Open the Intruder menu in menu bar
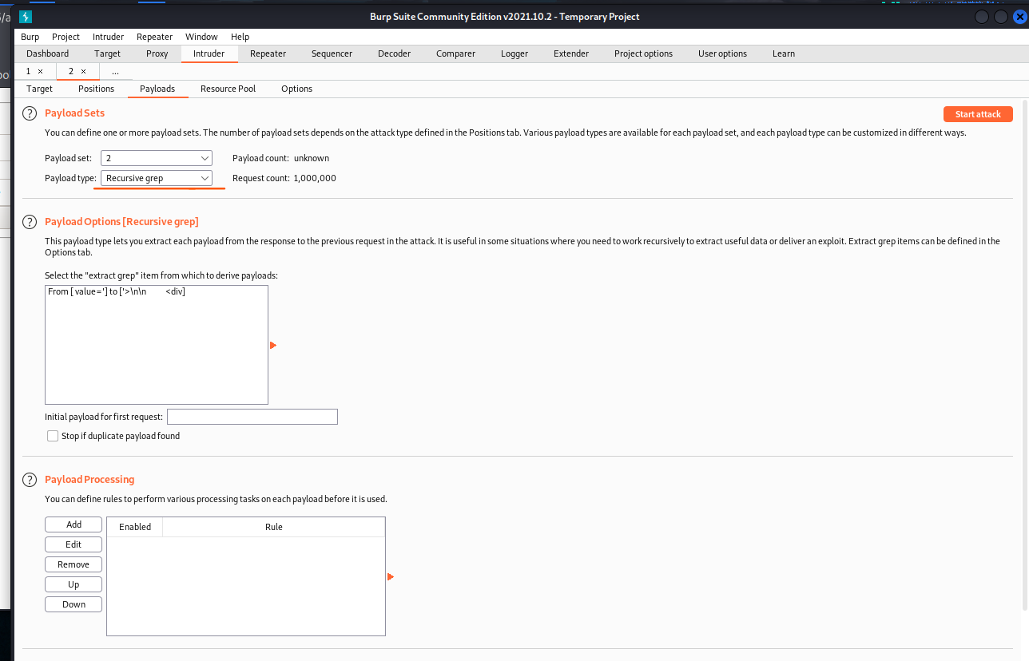Viewport: 1029px width, 661px height. coord(108,37)
